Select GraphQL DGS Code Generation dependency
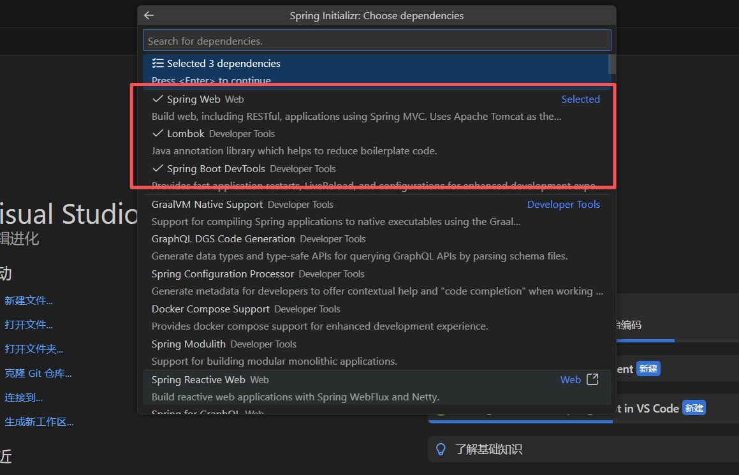 pyautogui.click(x=223, y=239)
